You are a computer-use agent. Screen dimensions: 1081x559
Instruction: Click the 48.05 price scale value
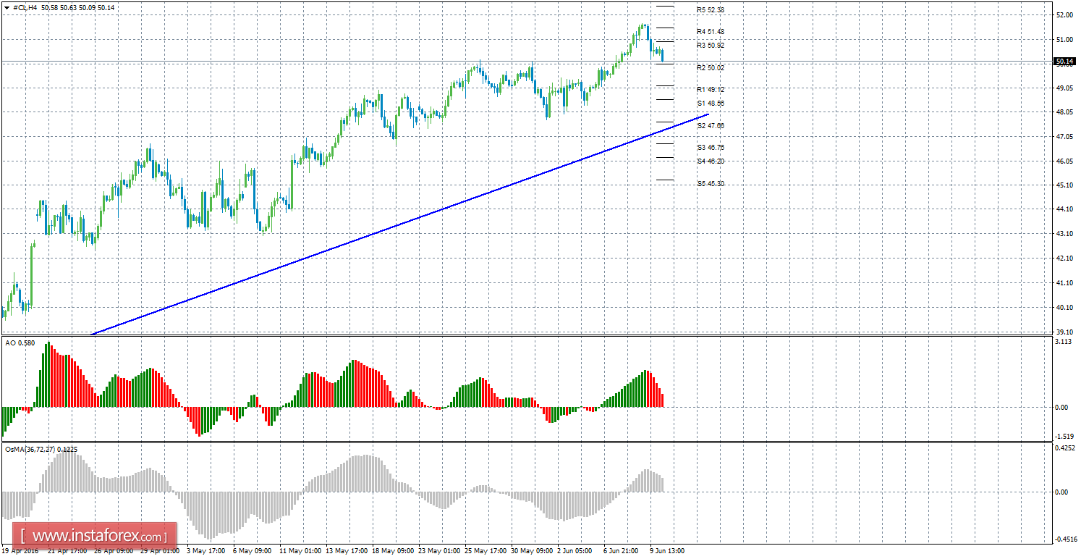[1064, 112]
